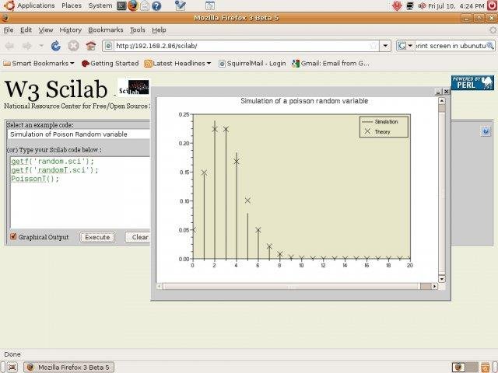
Task: Click the site identity icon in address bar
Action: 109,46
